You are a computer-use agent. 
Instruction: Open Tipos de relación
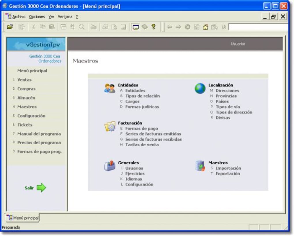pyautogui.click(x=142, y=96)
